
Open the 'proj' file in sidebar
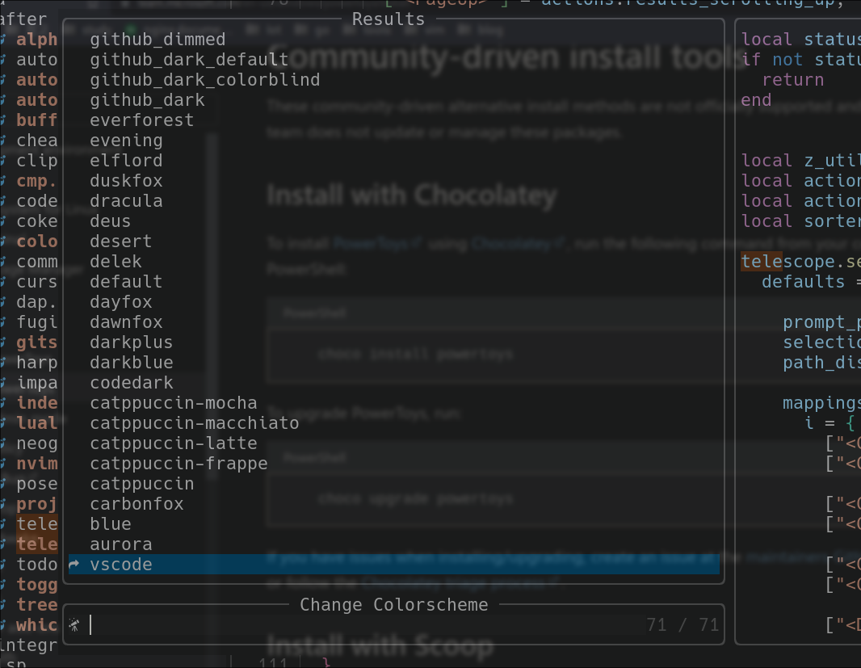[37, 504]
